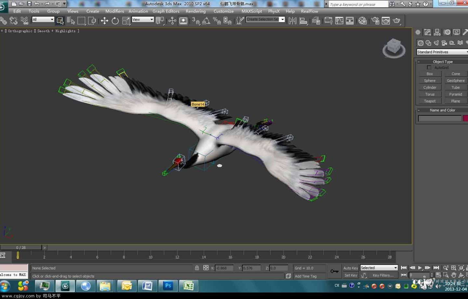
Task: Open the selection filter 'All' dropdown
Action: click(x=43, y=19)
